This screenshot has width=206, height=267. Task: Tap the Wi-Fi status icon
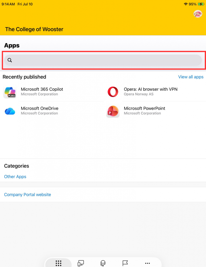(186, 4)
